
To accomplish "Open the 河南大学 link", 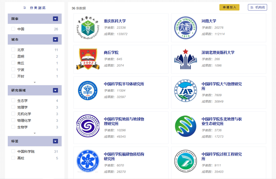I will tap(209, 21).
